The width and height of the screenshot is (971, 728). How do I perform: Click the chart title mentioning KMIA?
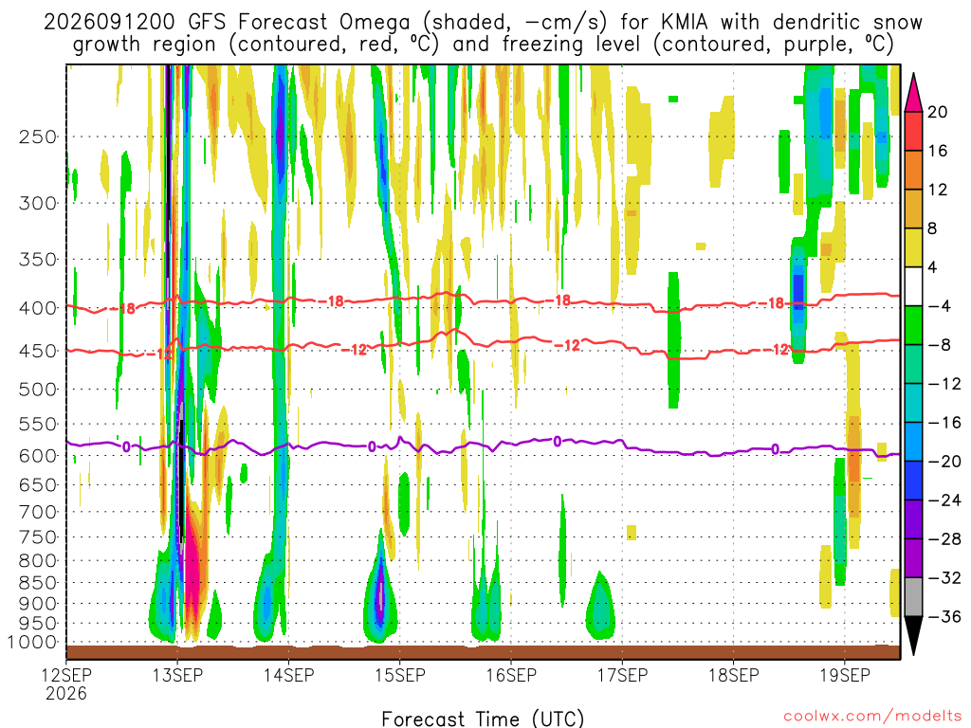tap(483, 33)
